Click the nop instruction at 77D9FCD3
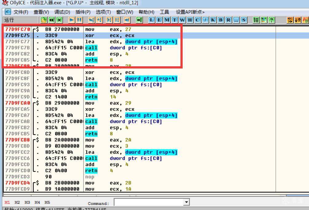 pos(90,177)
